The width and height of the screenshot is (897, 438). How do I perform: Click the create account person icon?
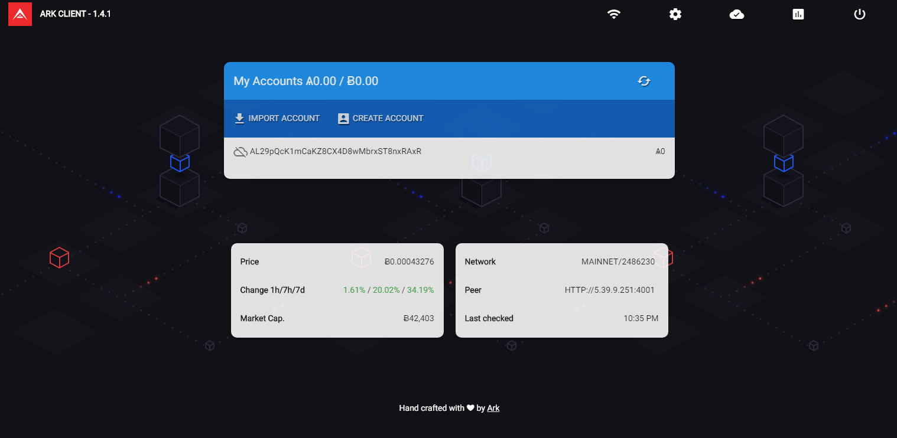coord(343,119)
